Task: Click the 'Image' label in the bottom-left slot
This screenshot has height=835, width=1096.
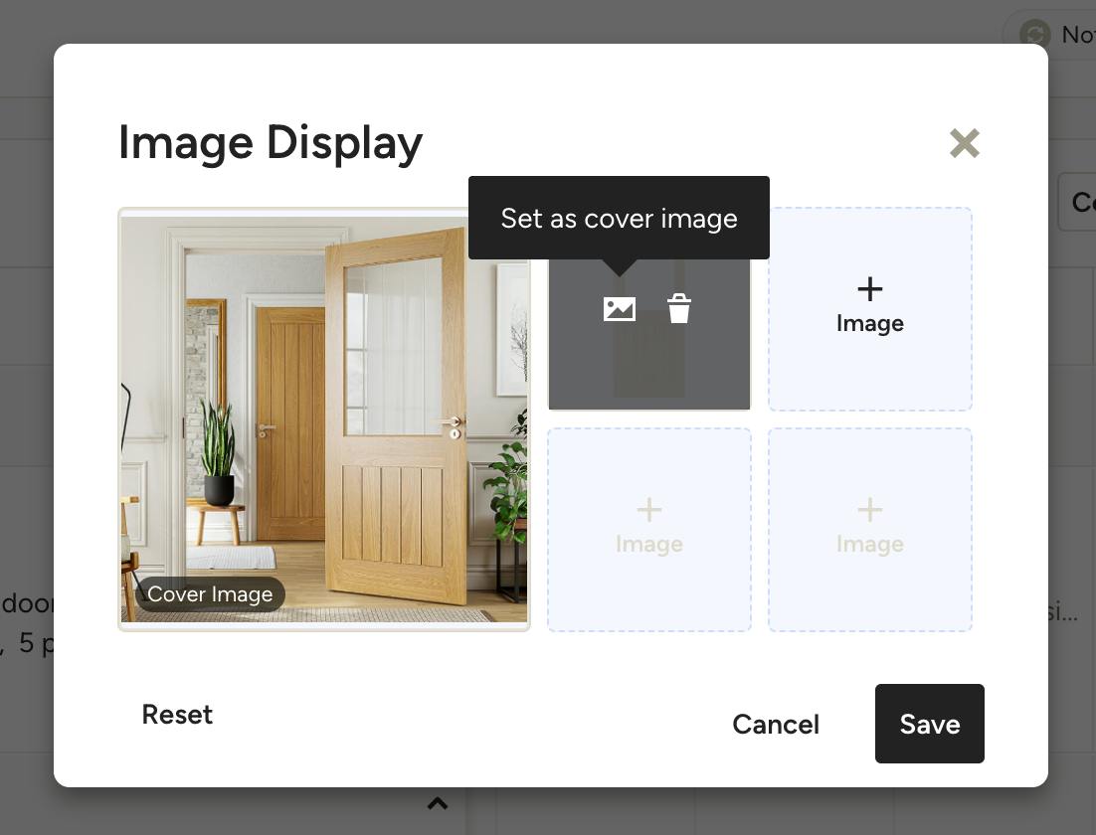Action: tap(649, 544)
